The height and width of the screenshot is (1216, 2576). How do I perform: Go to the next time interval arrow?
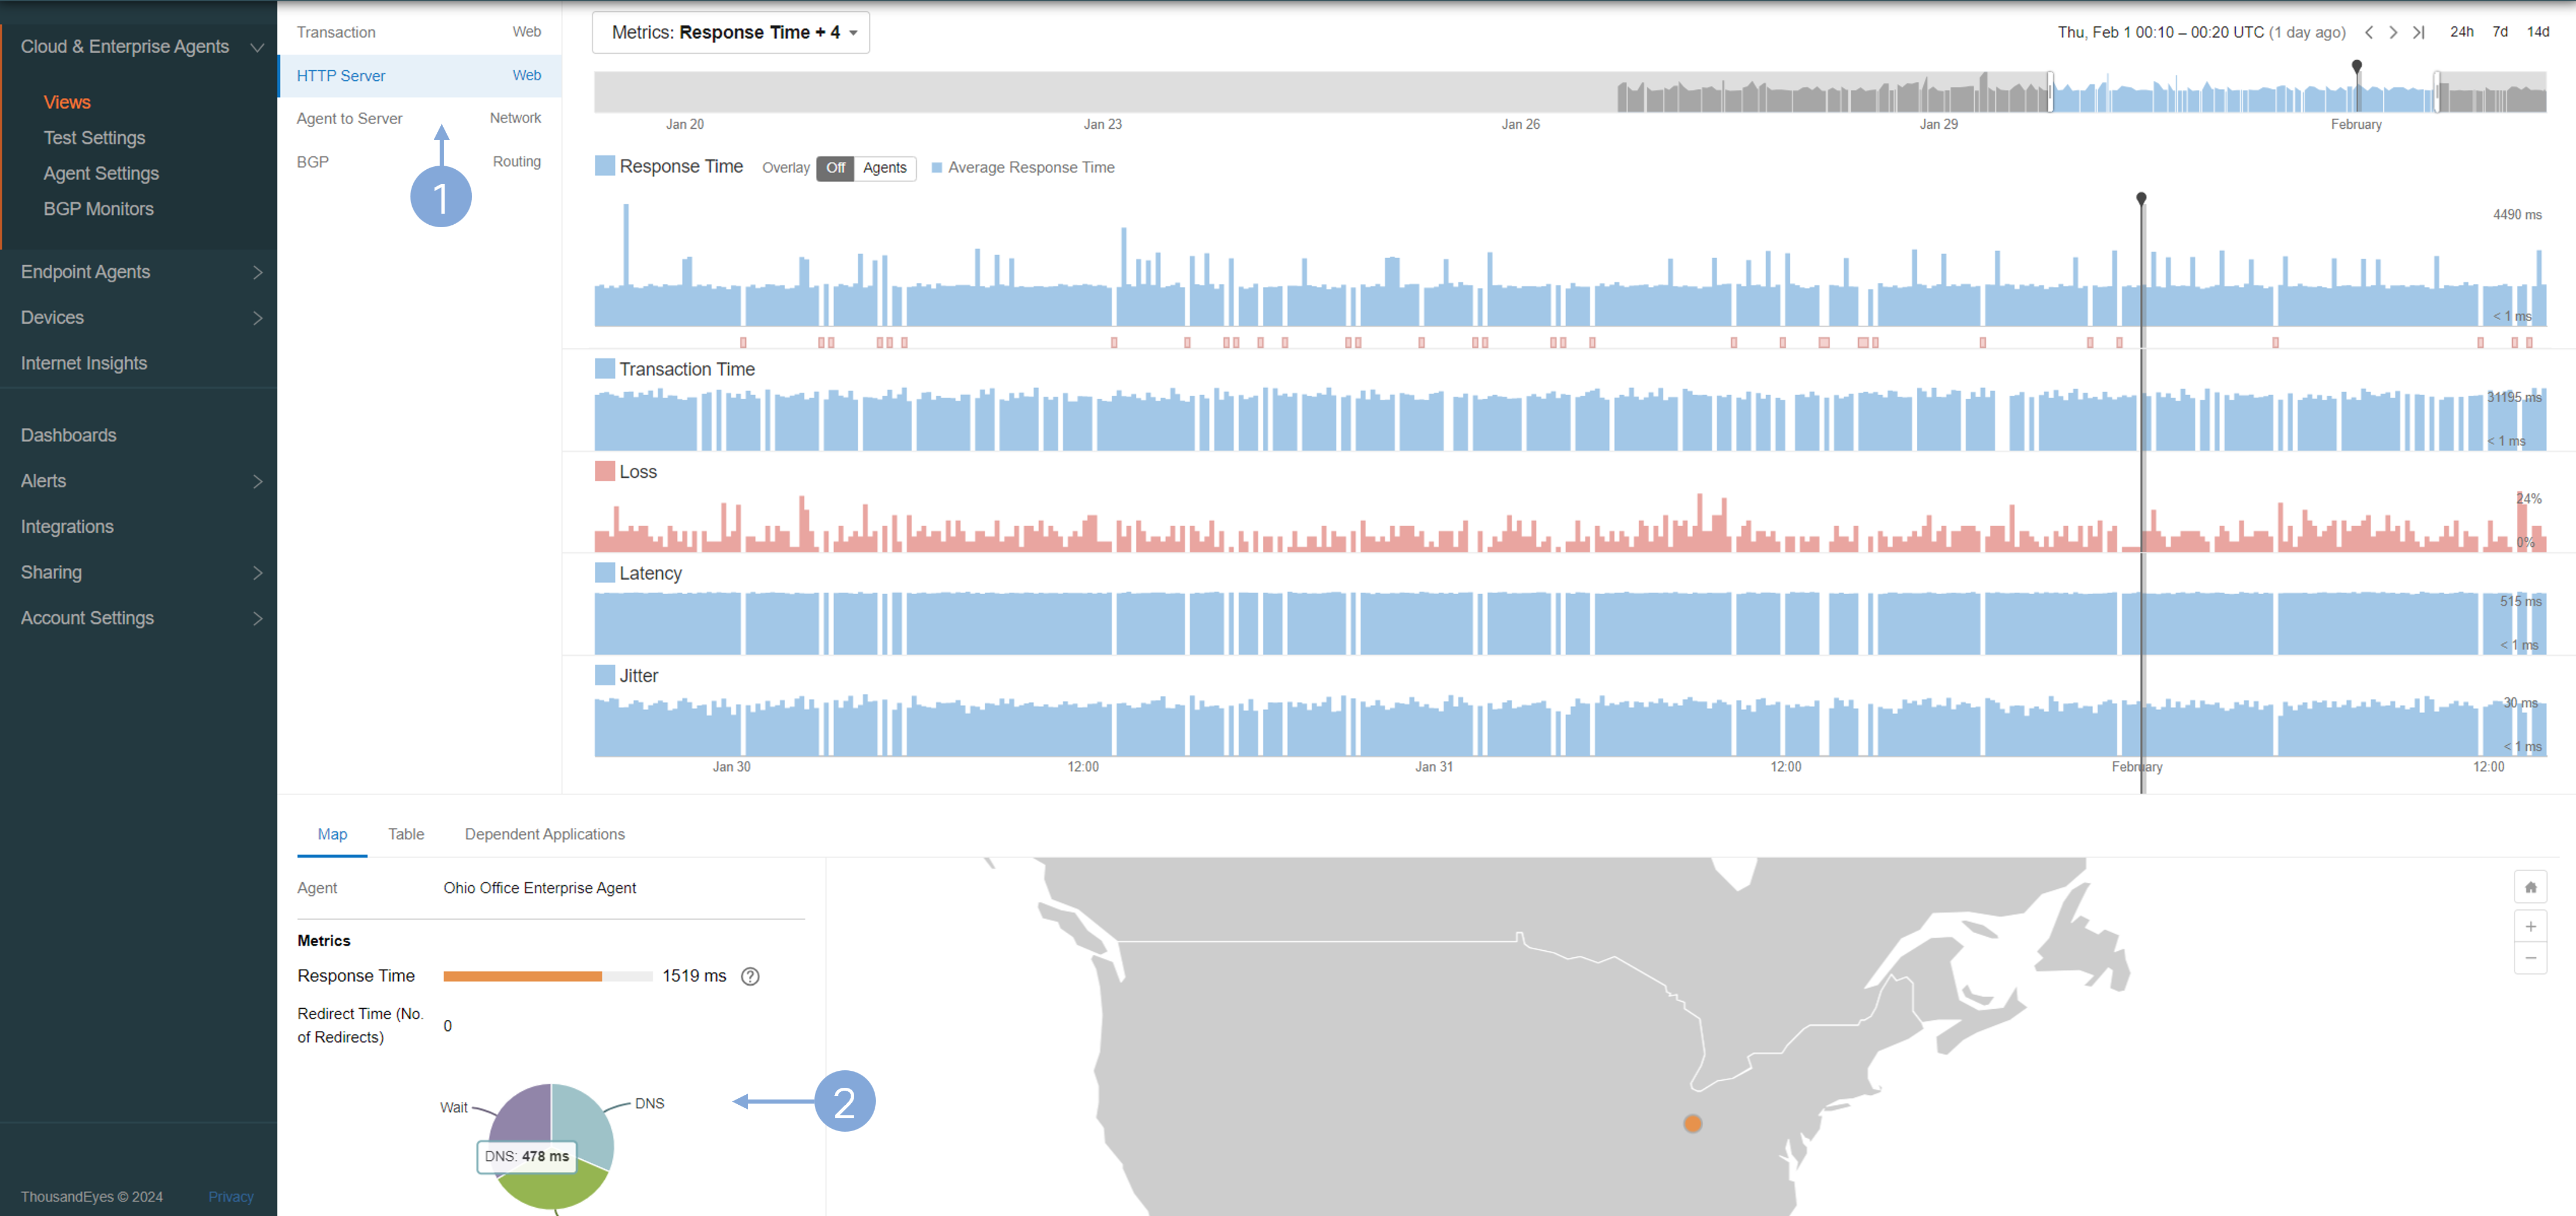tap(2393, 32)
